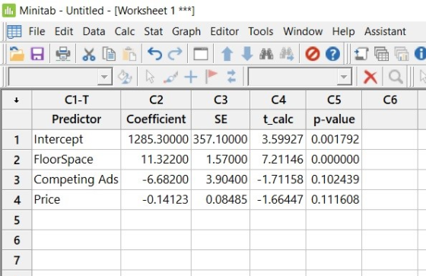Screen dimensions: 426x276
Task: Select row header 5
Action: point(17,220)
